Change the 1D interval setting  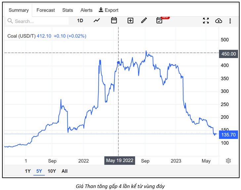click(80, 21)
